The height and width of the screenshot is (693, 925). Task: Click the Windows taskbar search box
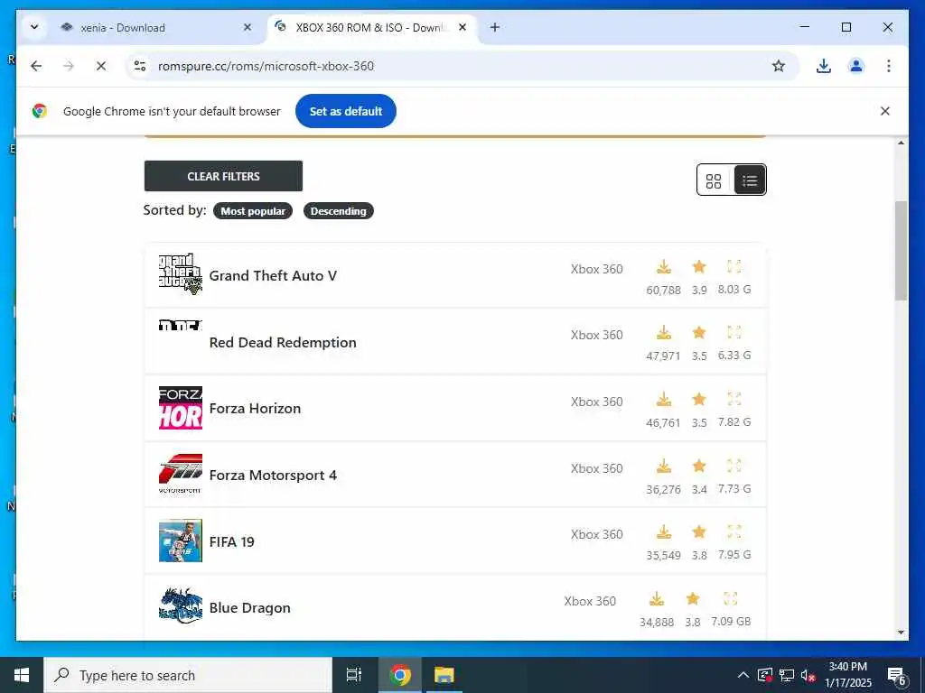188,675
